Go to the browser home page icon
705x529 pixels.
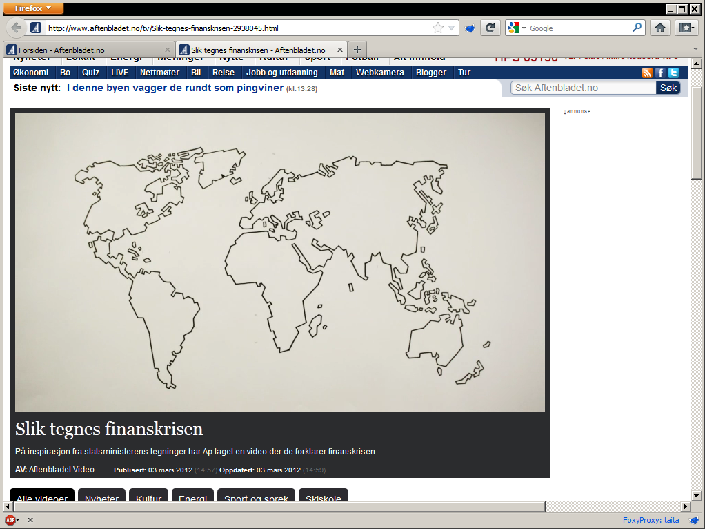click(x=660, y=28)
